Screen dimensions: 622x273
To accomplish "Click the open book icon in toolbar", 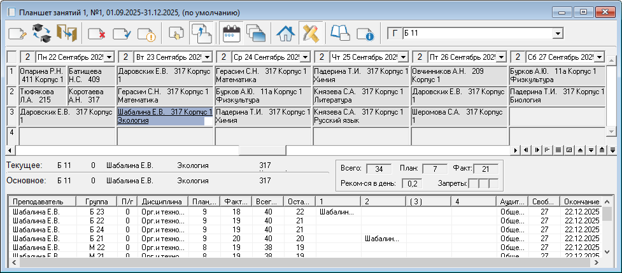I will 340,33.
